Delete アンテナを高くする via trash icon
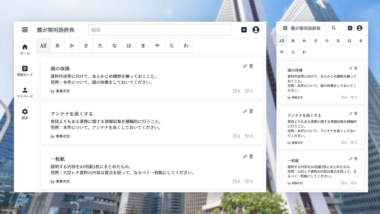This screenshot has height=214, width=380. pyautogui.click(x=251, y=111)
